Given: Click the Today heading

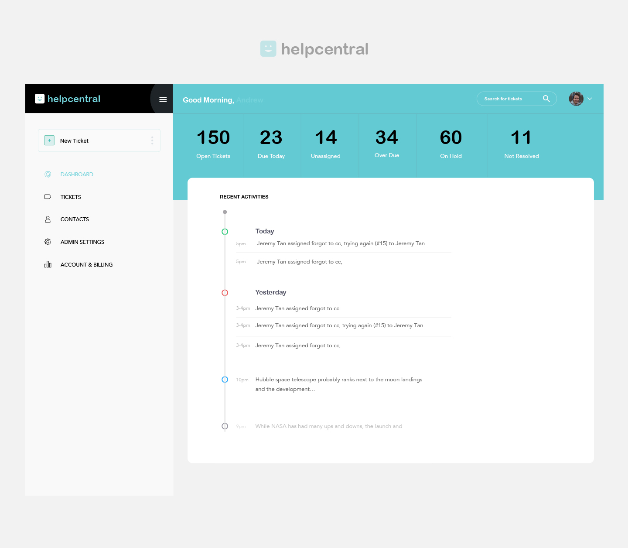Looking at the screenshot, I should pos(265,231).
